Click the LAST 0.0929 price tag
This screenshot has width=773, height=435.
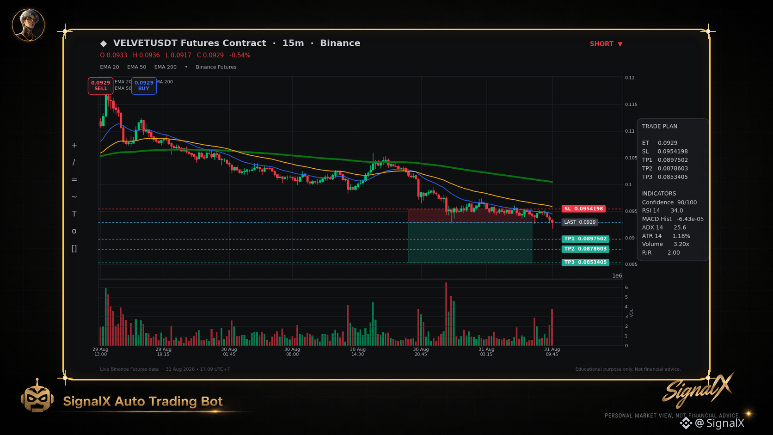pyautogui.click(x=580, y=222)
